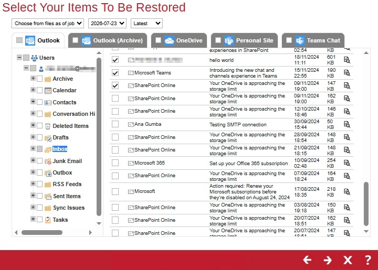Image resolution: width=378 pixels, height=270 pixels.
Task: Preview SharePoint Online email dated 03/08/2024
Action: (x=347, y=208)
